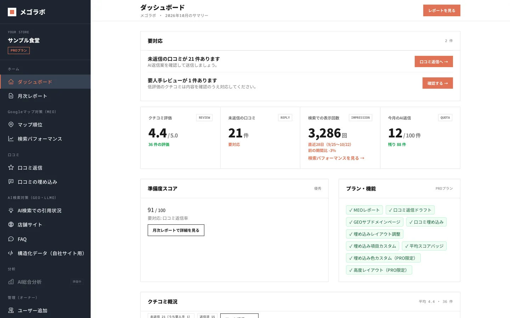
Task: Select 口コミ返信 in the sidebar
Action: point(45,167)
